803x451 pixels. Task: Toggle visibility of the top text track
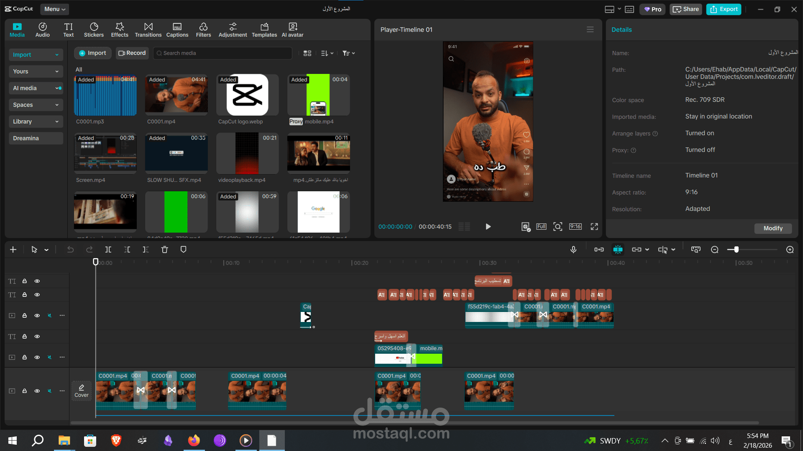pyautogui.click(x=37, y=281)
